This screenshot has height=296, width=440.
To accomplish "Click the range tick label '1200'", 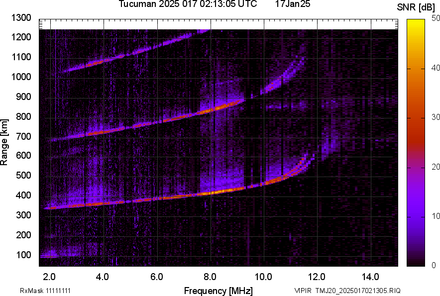I will pos(21,37).
